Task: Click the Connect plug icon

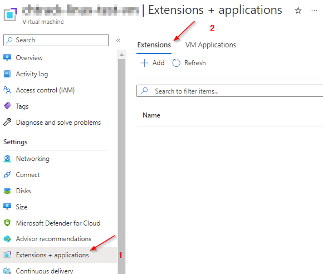Action: click(7, 175)
